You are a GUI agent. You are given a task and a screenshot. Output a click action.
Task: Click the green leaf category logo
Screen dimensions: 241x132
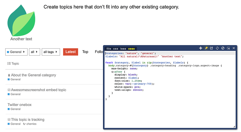21,20
